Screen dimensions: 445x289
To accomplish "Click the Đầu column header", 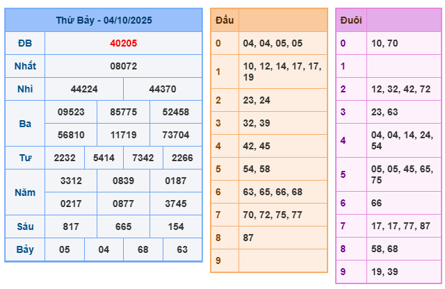I will tap(225, 20).
